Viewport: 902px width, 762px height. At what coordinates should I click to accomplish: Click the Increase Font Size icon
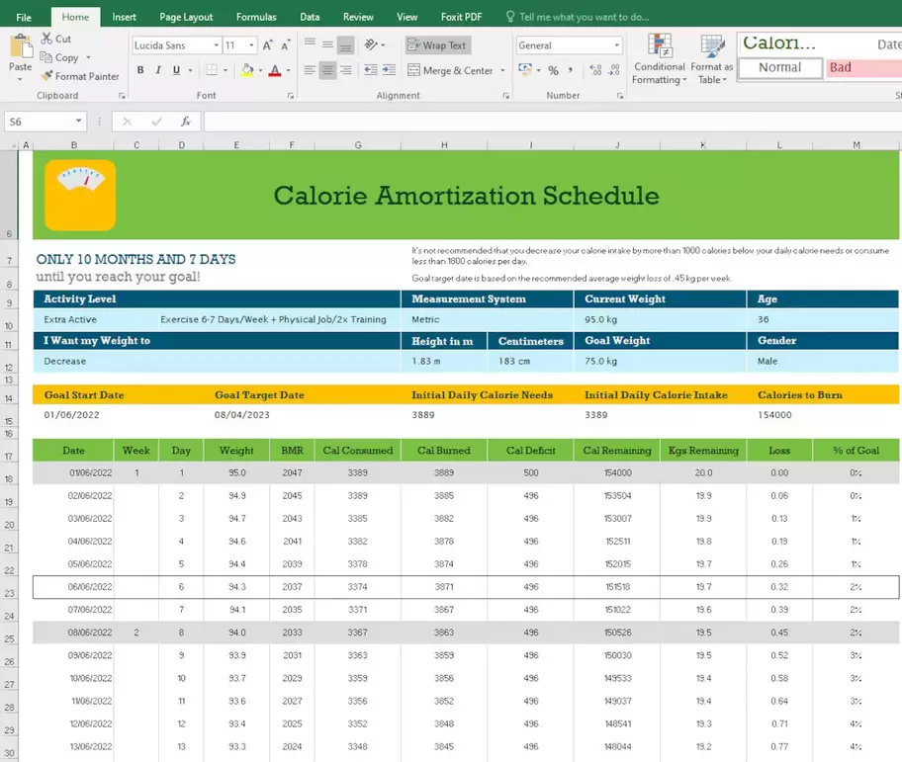[x=267, y=45]
